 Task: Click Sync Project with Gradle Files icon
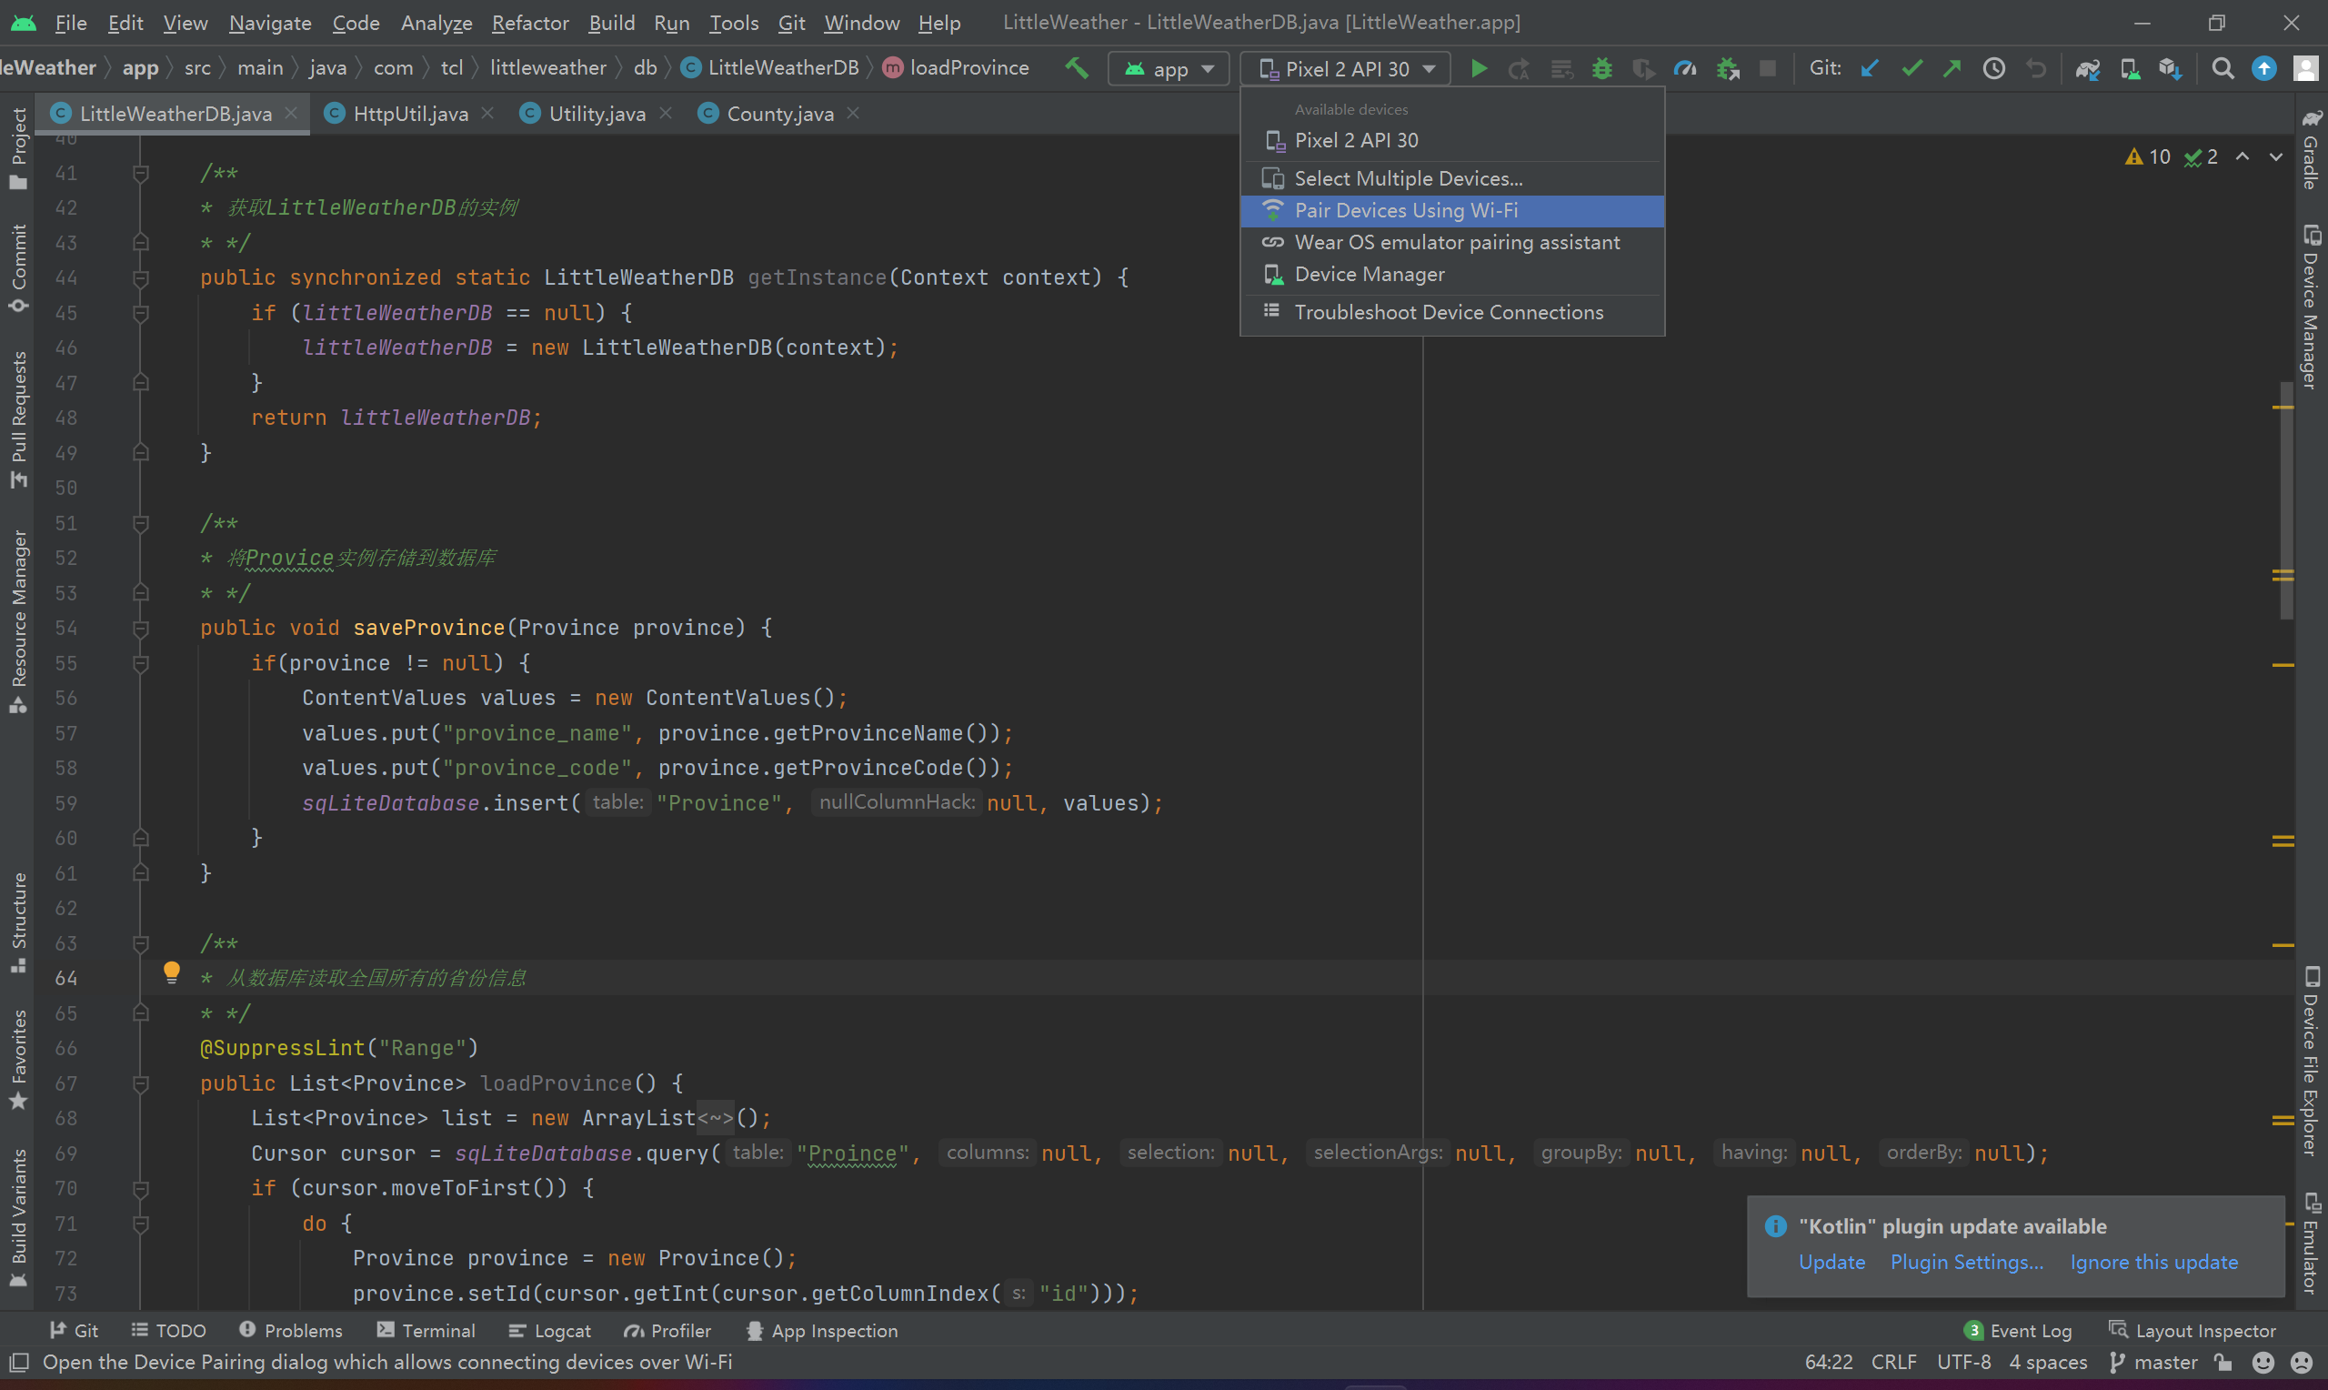[2086, 68]
